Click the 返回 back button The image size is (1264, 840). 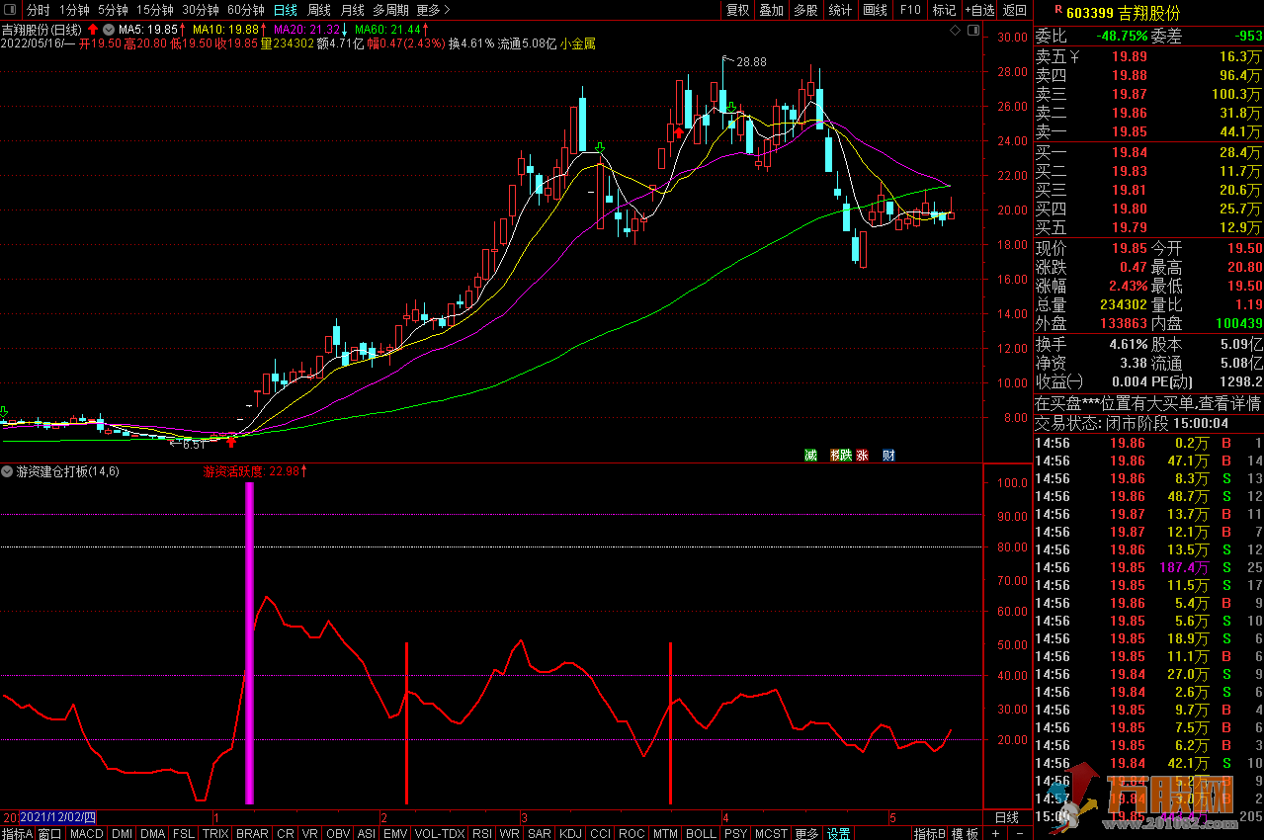click(1015, 10)
